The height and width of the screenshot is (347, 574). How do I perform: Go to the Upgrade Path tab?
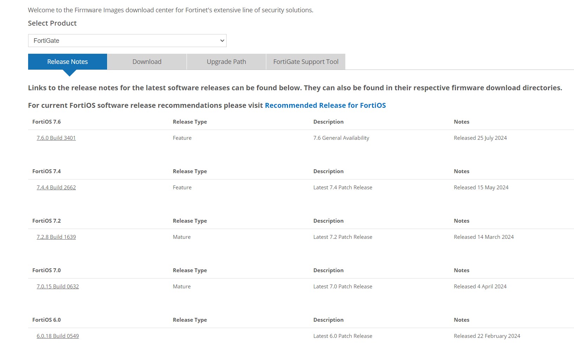(x=226, y=61)
